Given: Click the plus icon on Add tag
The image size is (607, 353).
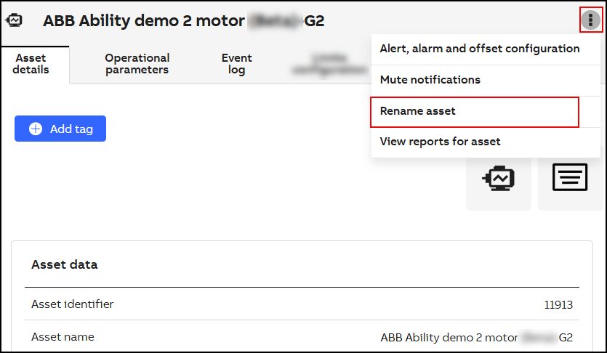Looking at the screenshot, I should point(36,129).
